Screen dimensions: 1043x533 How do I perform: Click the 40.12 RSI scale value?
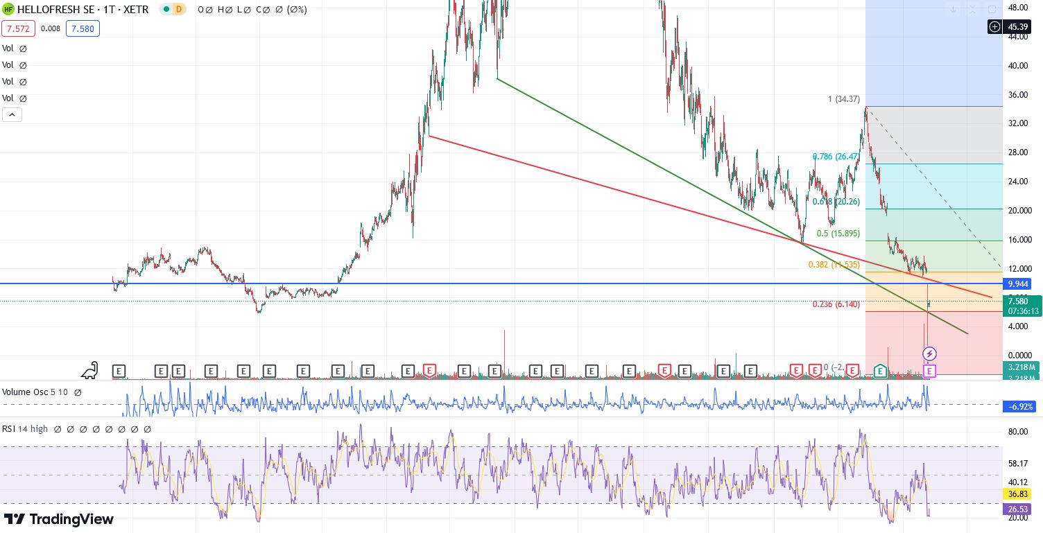click(x=1017, y=482)
